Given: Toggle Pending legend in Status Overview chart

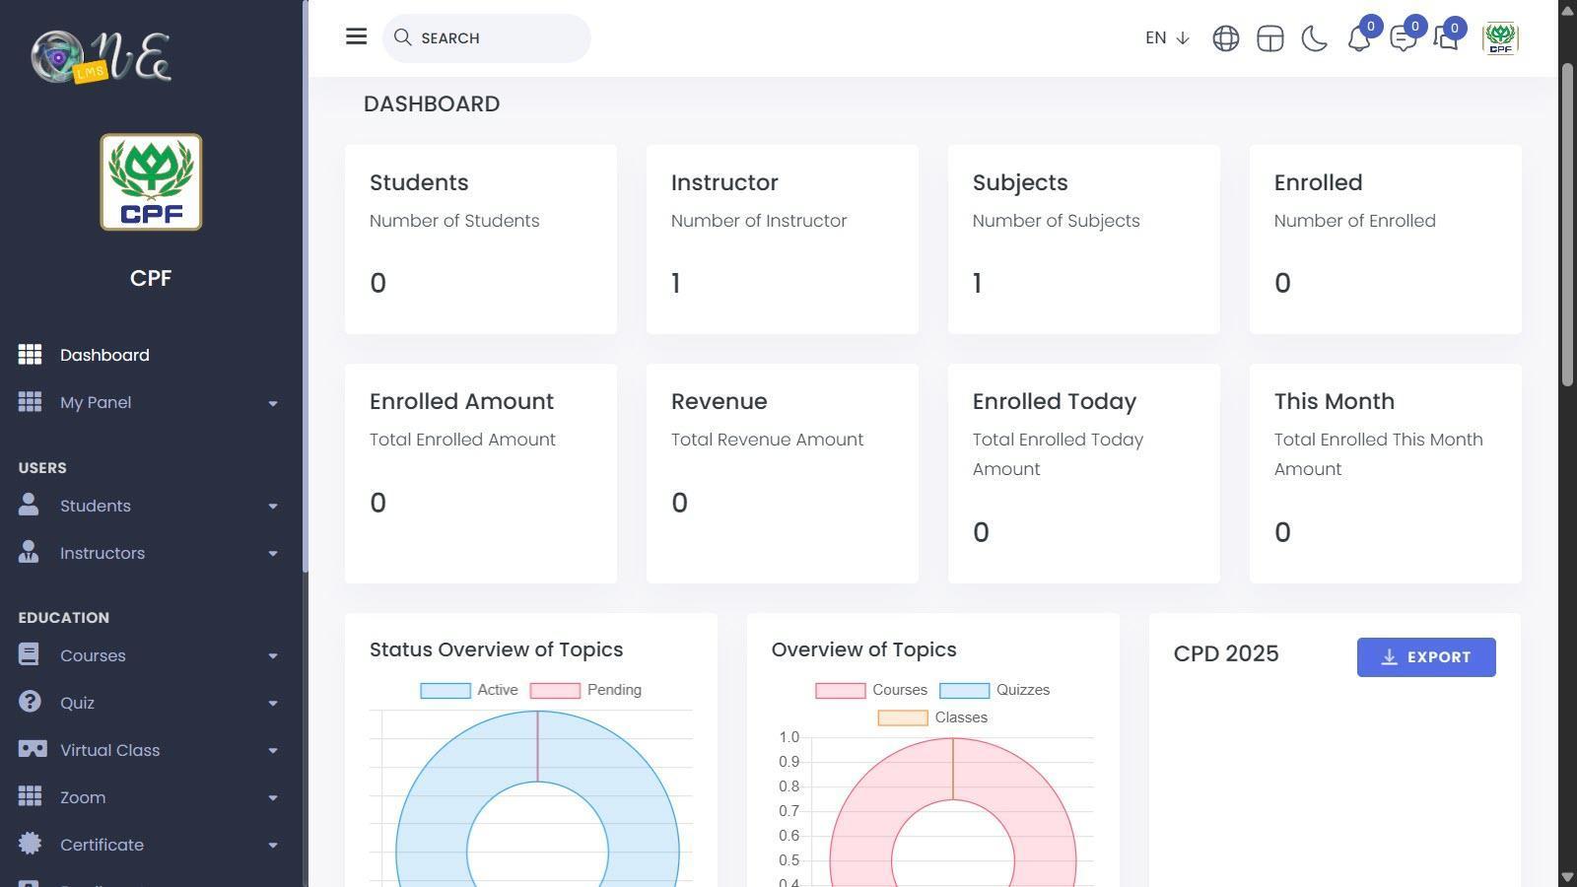Looking at the screenshot, I should 585,690.
